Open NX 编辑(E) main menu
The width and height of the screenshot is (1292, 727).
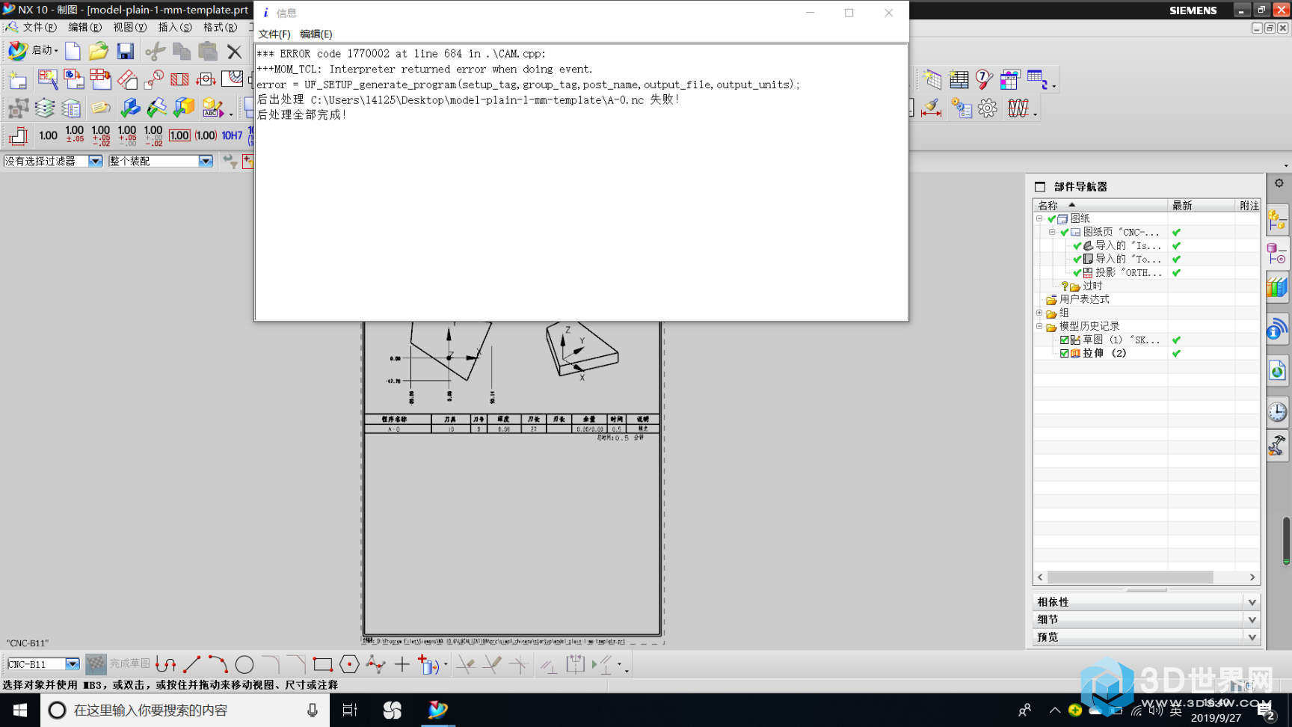84,27
